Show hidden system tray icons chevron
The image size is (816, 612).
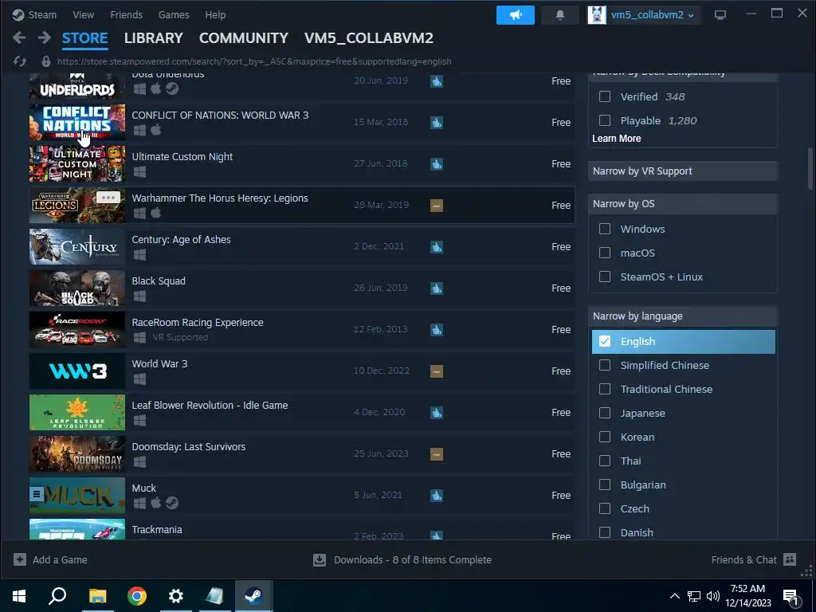(674, 596)
